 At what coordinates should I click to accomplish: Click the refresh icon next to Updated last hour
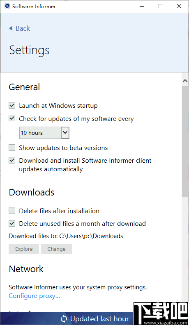pos(64,319)
